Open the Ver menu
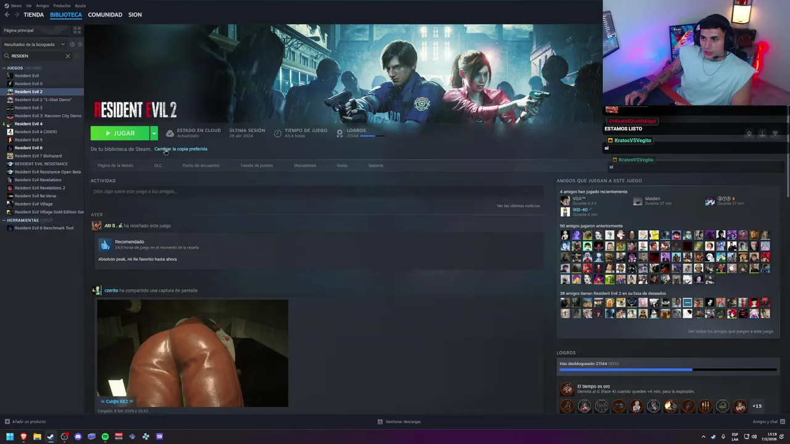Viewport: 790px width, 444px height. click(29, 6)
